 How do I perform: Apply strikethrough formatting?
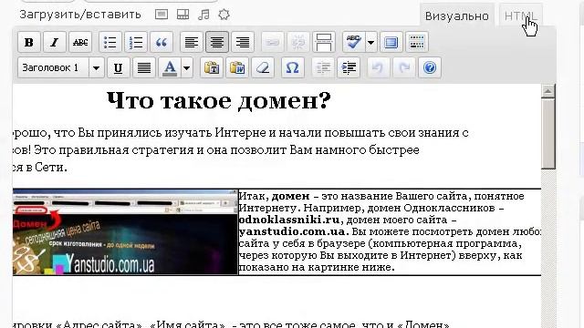click(80, 42)
